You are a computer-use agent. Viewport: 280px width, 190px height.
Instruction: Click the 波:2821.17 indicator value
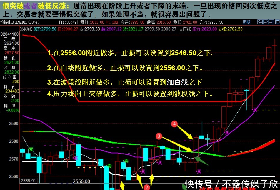[133, 29]
